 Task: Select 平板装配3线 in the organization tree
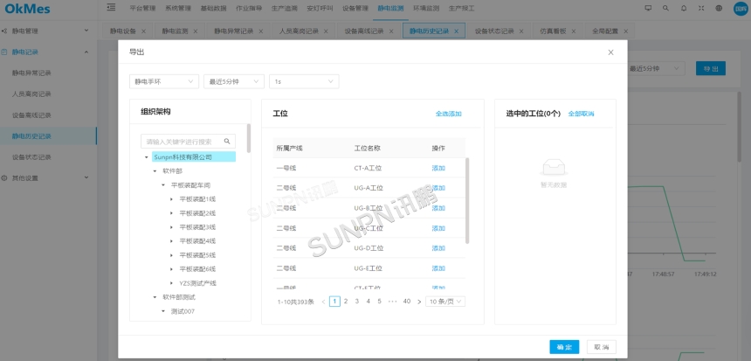point(197,226)
